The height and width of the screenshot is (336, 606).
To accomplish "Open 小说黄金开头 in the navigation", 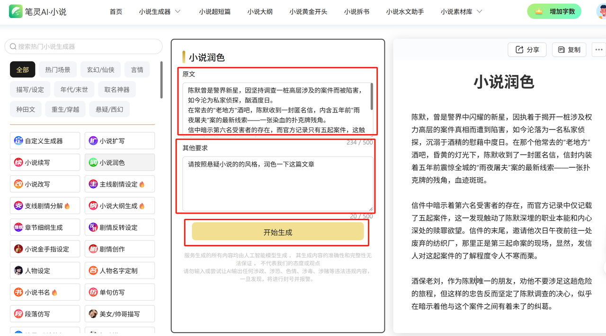I will [308, 12].
